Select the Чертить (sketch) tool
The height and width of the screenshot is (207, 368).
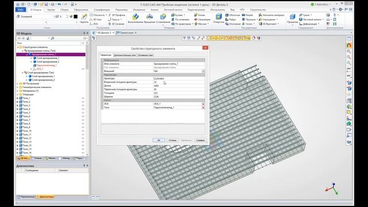[x=84, y=18]
